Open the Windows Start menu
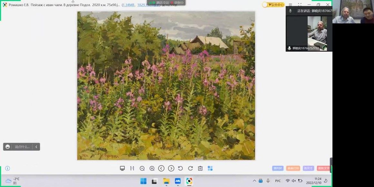Screen dimensions: 374x187 coord(143,181)
